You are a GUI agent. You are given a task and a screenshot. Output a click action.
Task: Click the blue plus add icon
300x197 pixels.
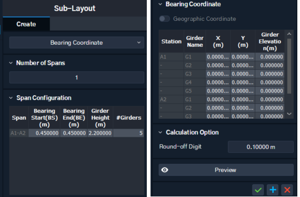click(273, 190)
